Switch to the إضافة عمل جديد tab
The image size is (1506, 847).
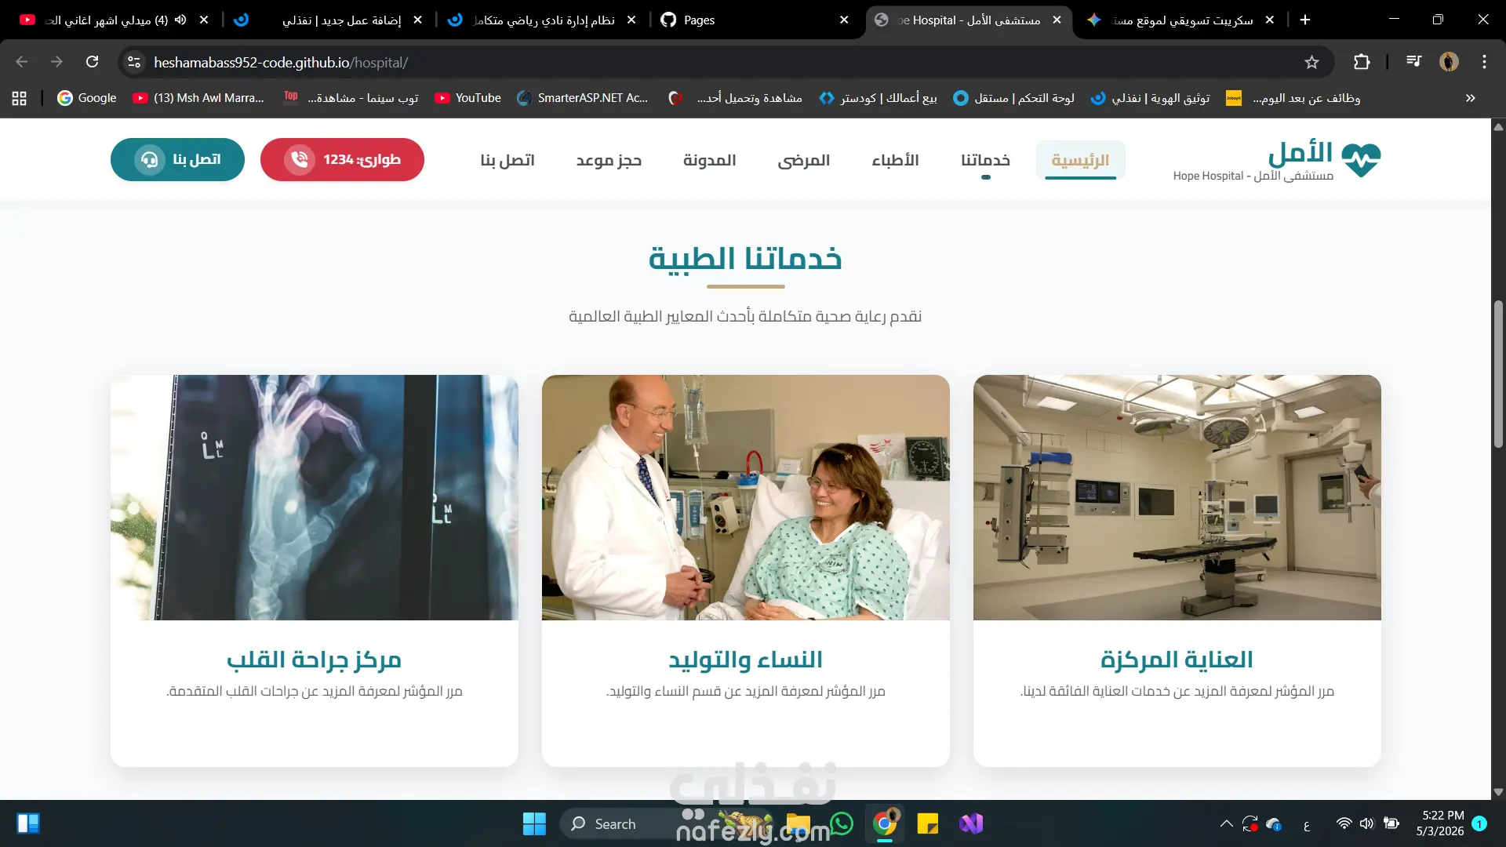[329, 20]
